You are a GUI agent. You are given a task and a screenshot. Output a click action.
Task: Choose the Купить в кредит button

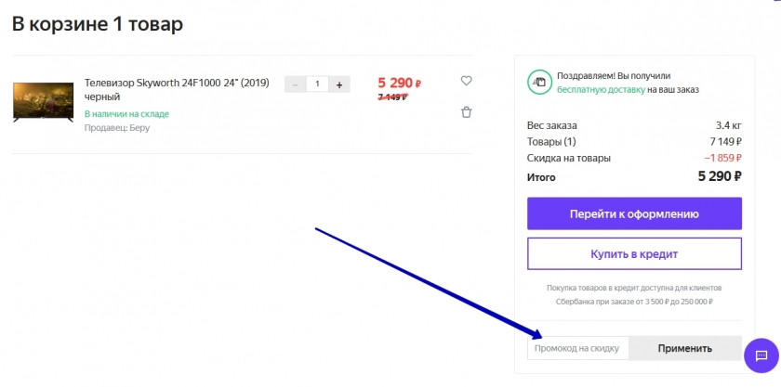point(634,253)
